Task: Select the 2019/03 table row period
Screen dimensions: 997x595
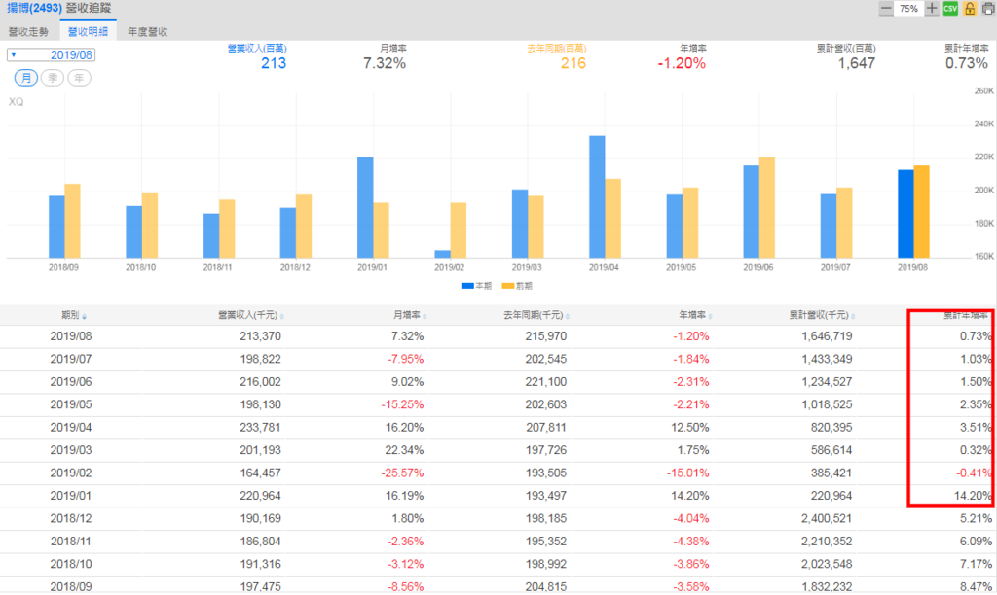Action: coord(70,450)
